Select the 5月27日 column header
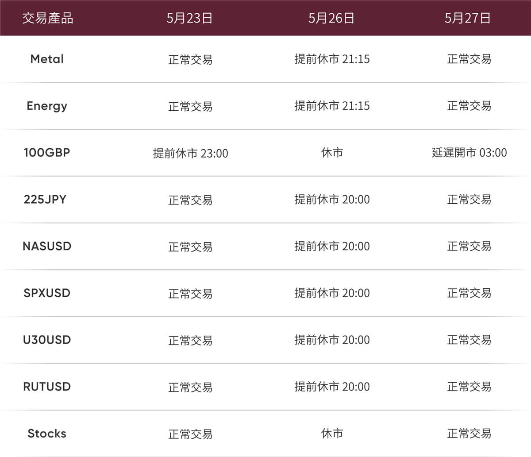 (x=468, y=18)
